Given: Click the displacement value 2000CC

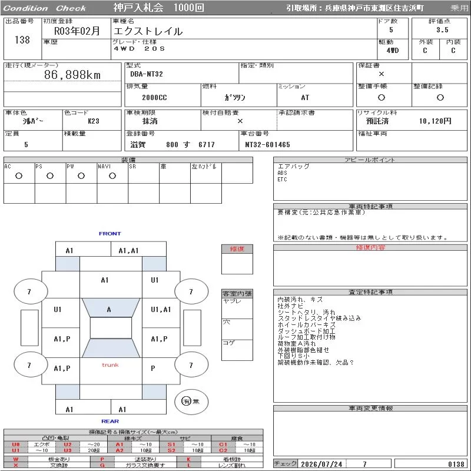Looking at the screenshot, I should pos(154,98).
